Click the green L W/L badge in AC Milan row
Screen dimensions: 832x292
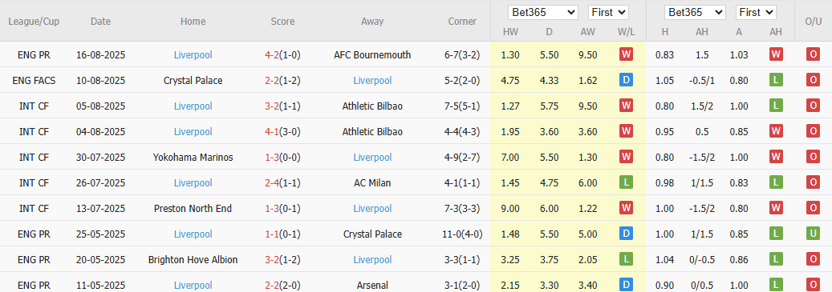point(626,183)
